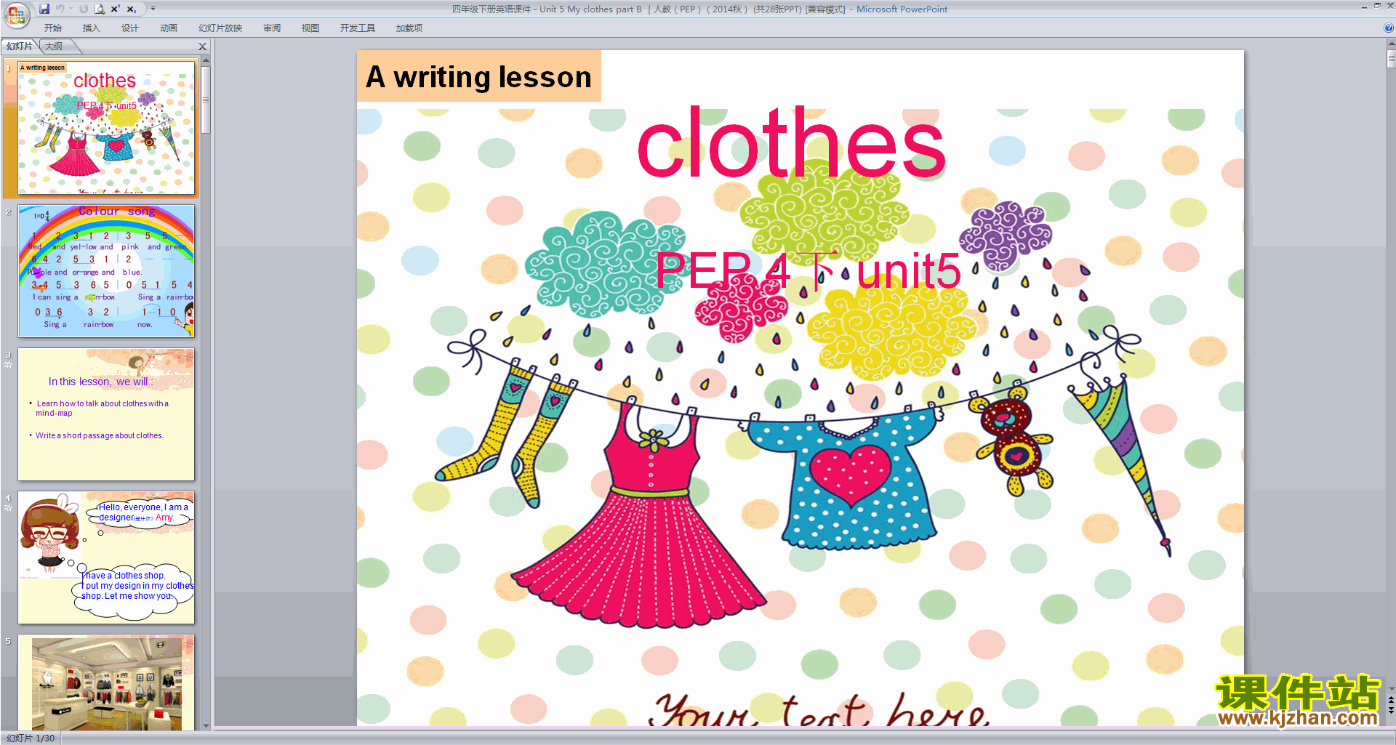Apply Subscript from quick access toolbar
The height and width of the screenshot is (745, 1396).
pos(132,9)
